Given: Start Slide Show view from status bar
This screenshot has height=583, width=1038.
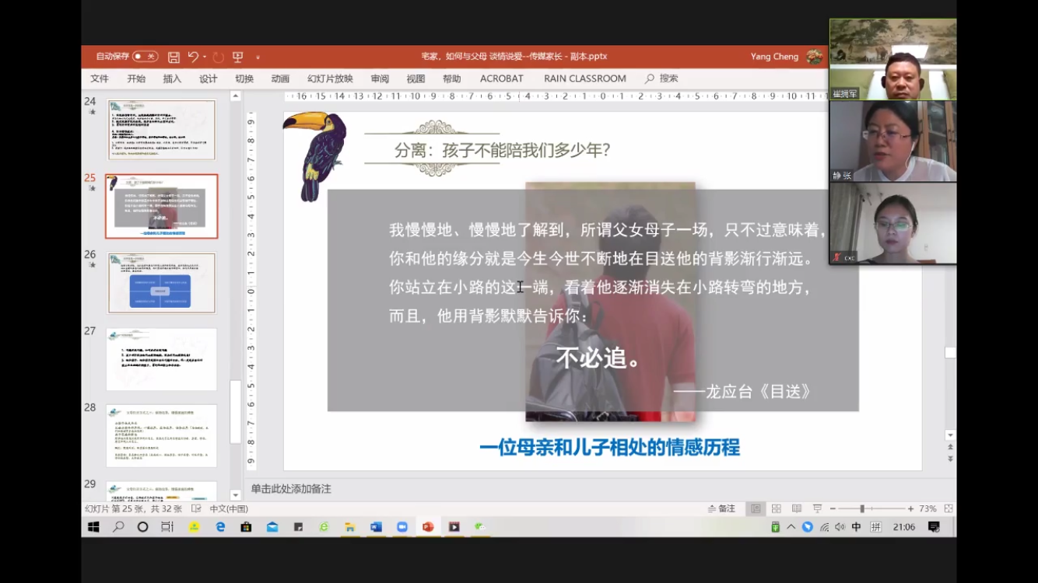Looking at the screenshot, I should coord(817,508).
